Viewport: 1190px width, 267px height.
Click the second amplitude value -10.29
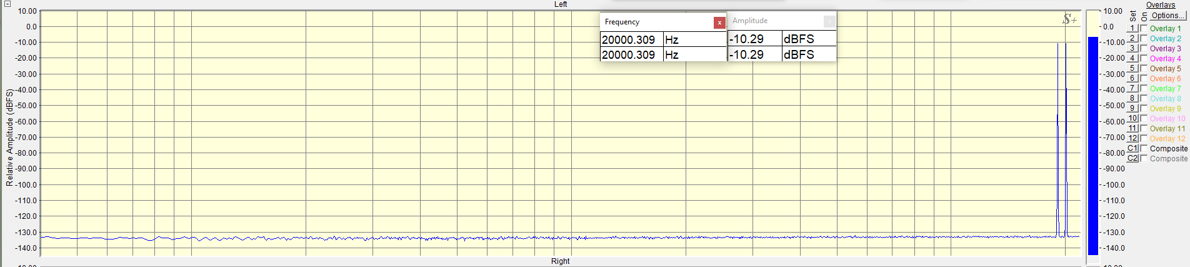pos(747,55)
